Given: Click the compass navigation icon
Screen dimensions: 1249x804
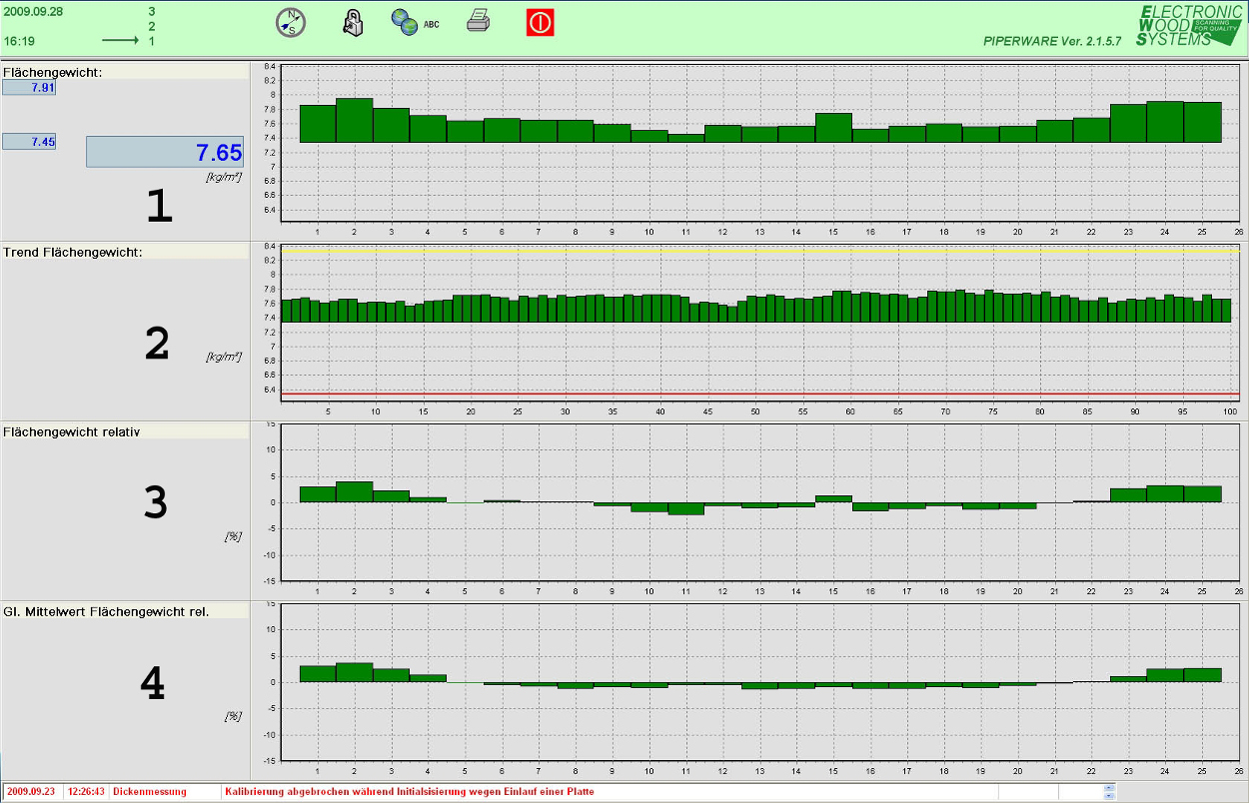Looking at the screenshot, I should 289,22.
